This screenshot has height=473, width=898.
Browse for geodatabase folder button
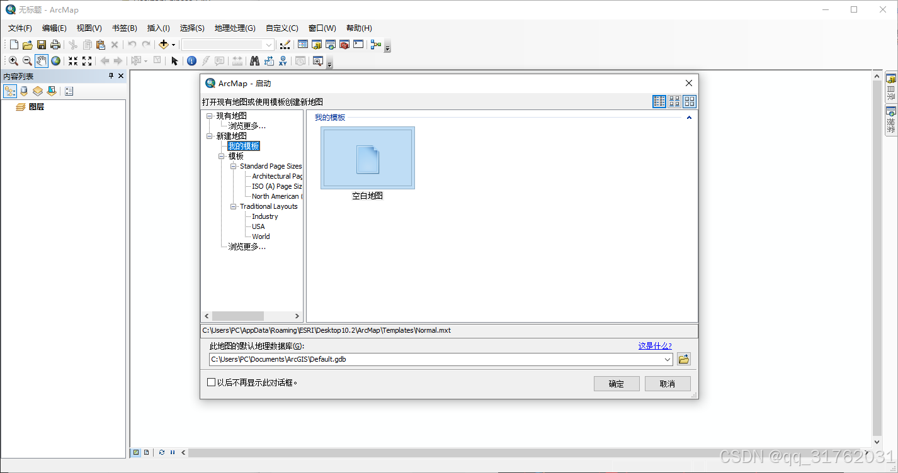(x=684, y=359)
